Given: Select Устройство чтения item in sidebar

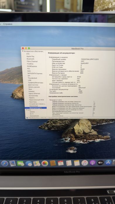Looking at the screenshot, I should pos(37,104).
